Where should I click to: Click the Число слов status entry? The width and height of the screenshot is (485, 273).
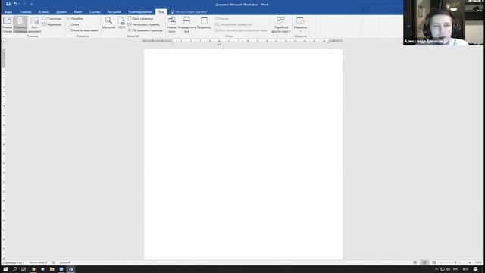pyautogui.click(x=38, y=262)
